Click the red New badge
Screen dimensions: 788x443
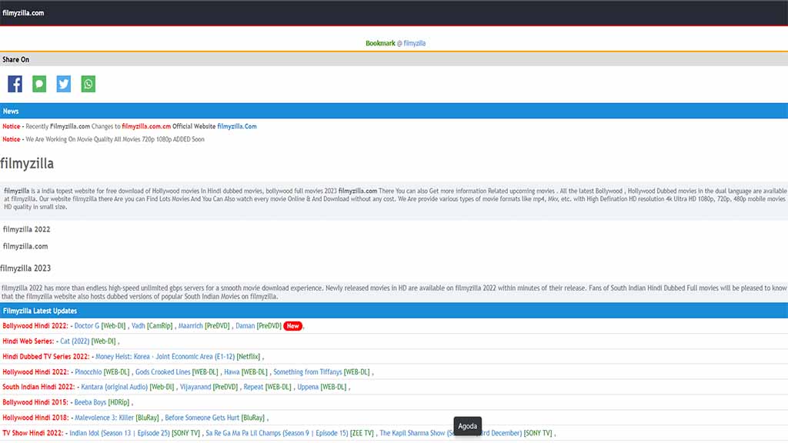tap(293, 326)
